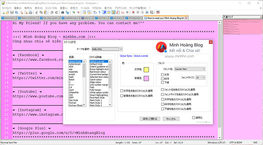
Task: Check 背景色を他のスタイルにも適用 option
Action: click(x=122, y=96)
